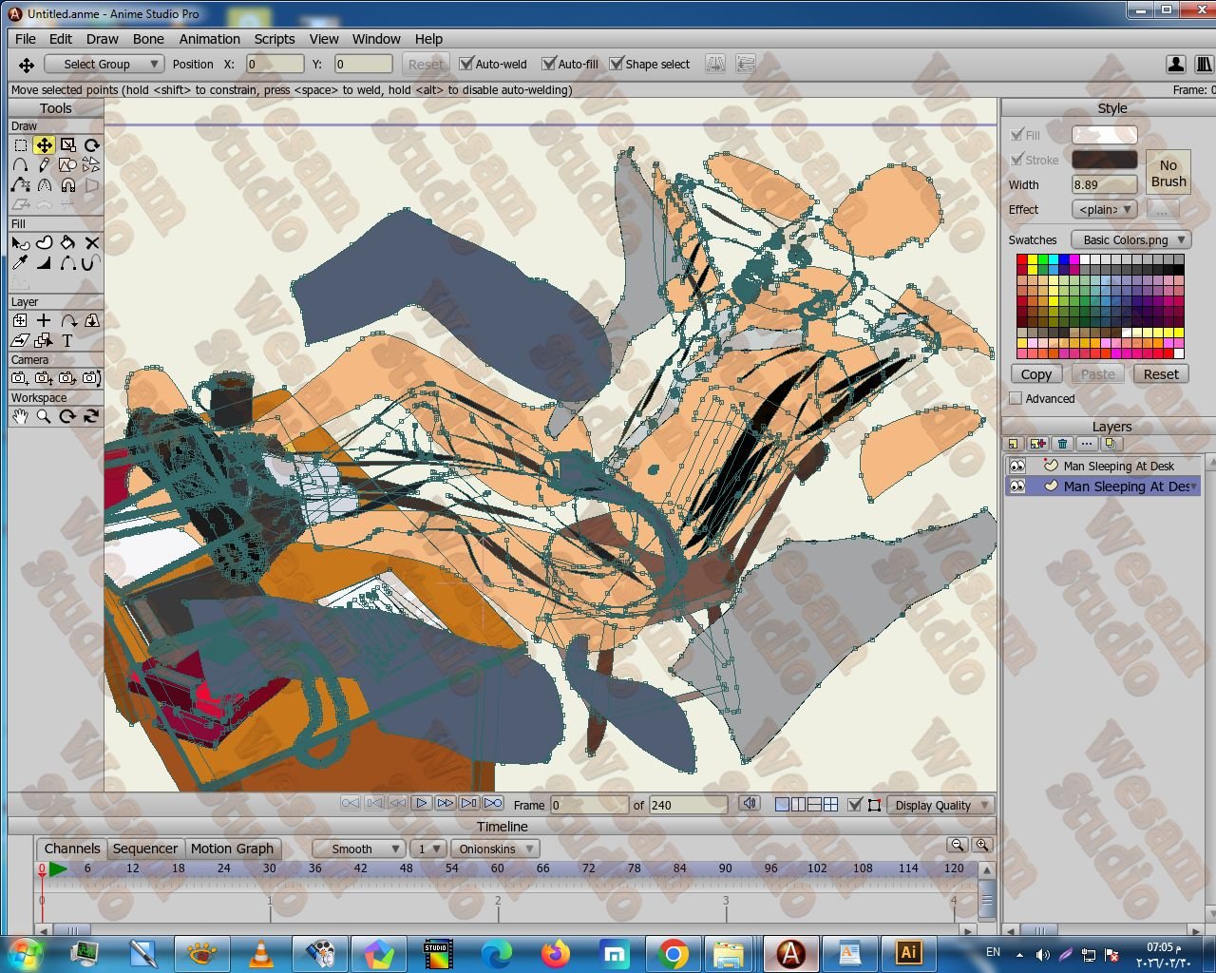Image resolution: width=1216 pixels, height=973 pixels.
Task: Select the Paint Bucket fill tool
Action: (67, 243)
